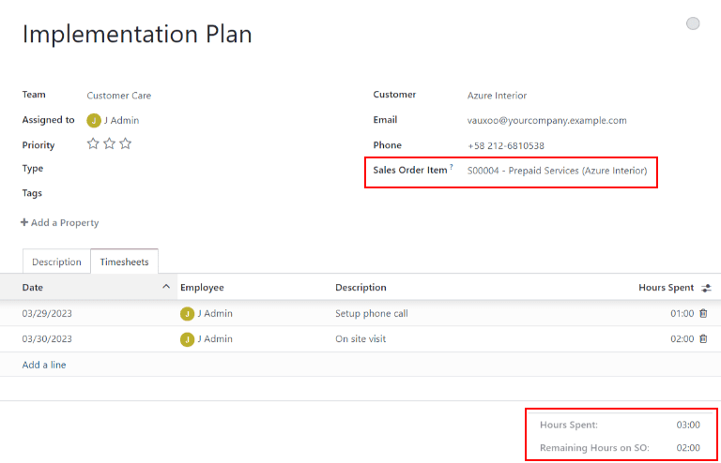Image resolution: width=721 pixels, height=463 pixels.
Task: Switch to the Description tab
Action: pyautogui.click(x=56, y=262)
